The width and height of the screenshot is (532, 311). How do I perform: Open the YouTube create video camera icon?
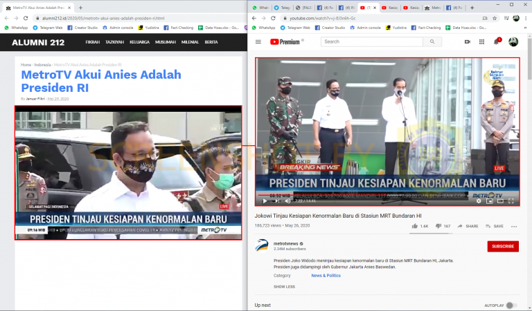point(467,41)
